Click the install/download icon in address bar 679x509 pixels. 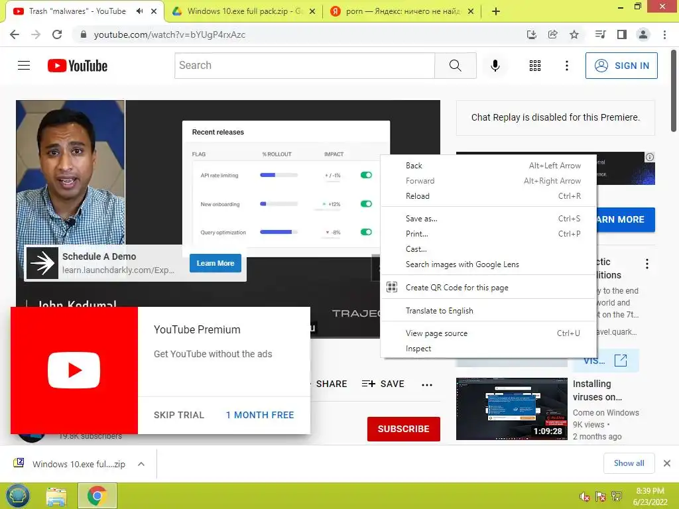click(x=531, y=34)
